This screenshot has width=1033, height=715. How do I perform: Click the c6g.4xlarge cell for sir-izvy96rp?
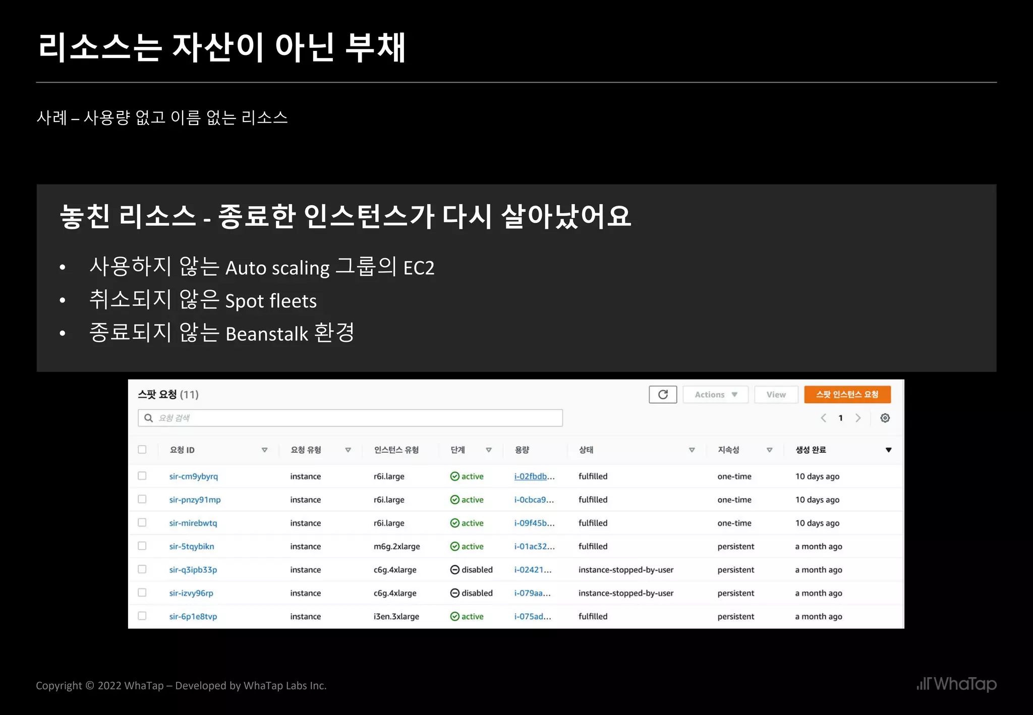click(x=395, y=593)
